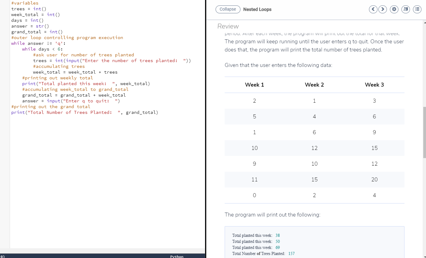Click the Review heading

click(x=228, y=26)
